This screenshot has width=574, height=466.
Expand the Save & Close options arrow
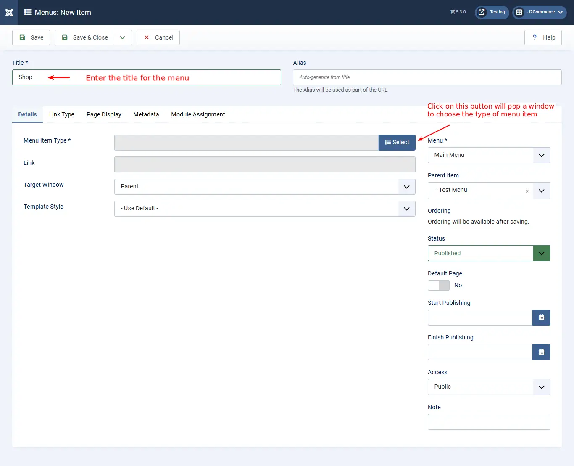(123, 37)
